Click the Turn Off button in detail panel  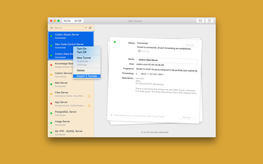[x=190, y=45]
